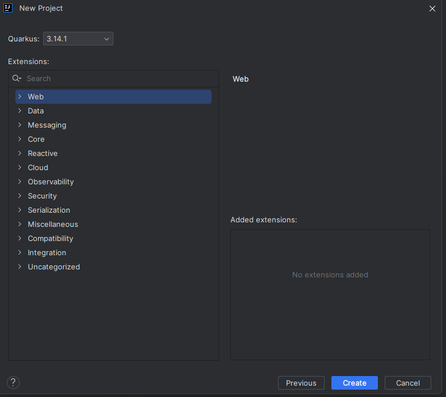446x397 pixels.
Task: Select the Cloud tree row
Action: tap(113, 167)
